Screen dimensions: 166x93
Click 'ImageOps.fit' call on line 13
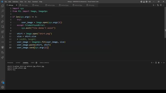[38, 42]
